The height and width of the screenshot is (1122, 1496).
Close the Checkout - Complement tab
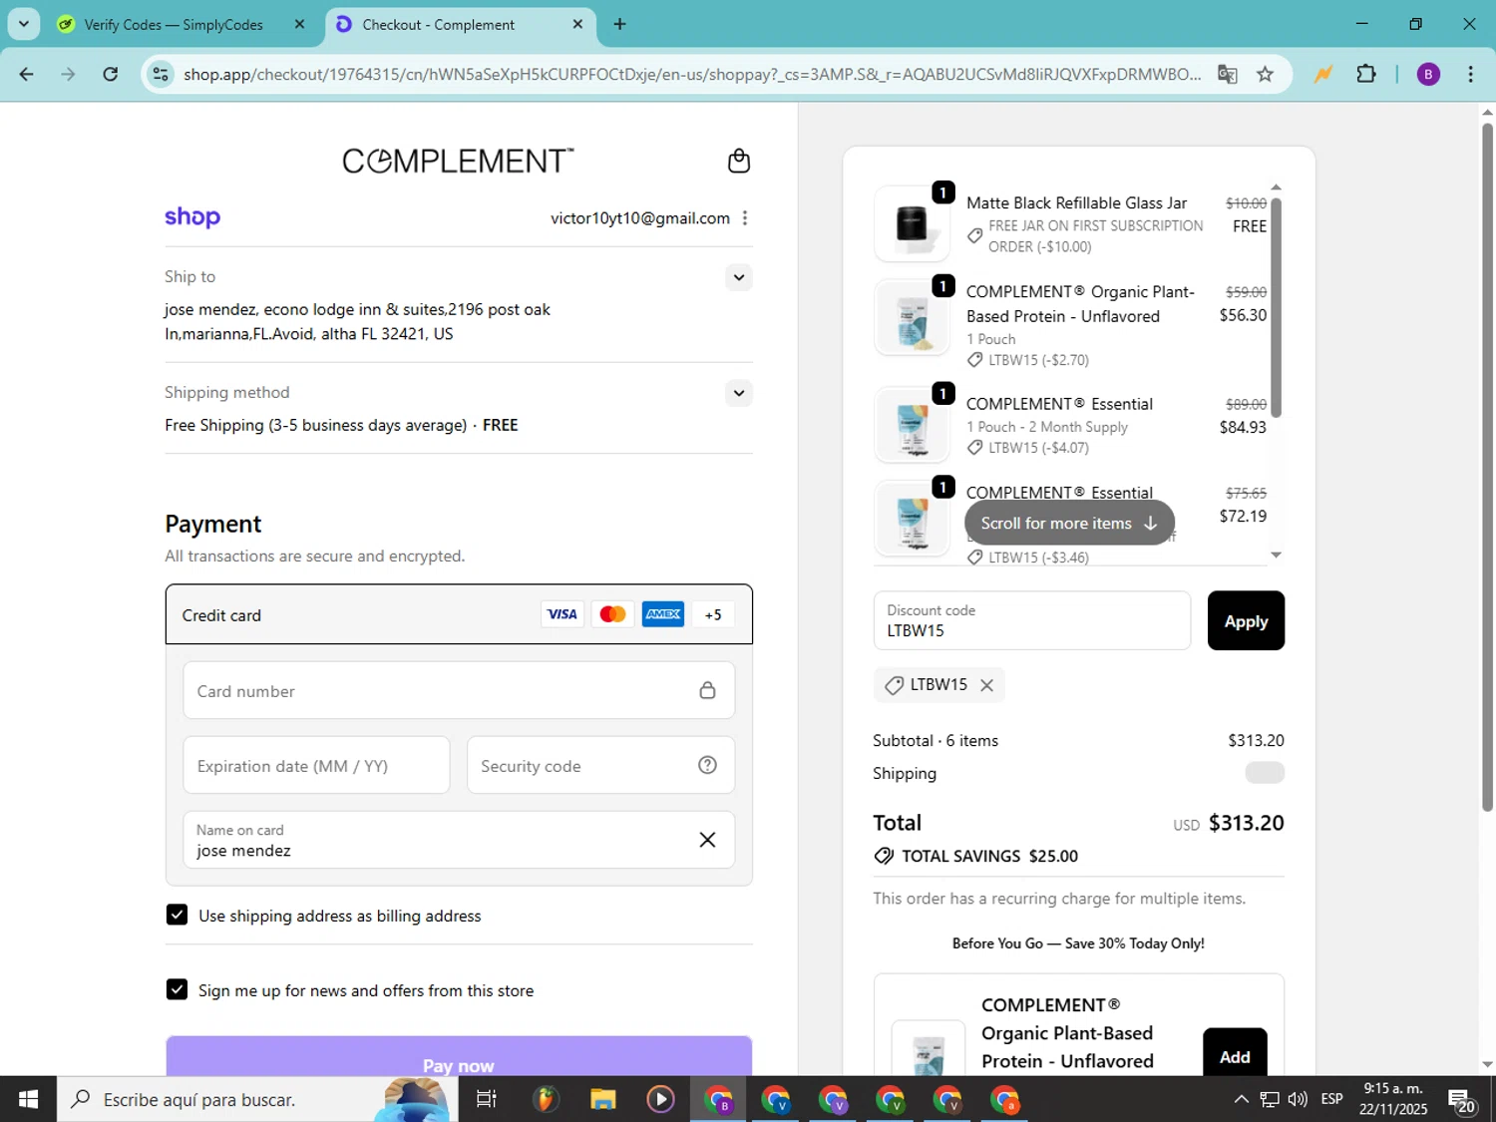(577, 24)
